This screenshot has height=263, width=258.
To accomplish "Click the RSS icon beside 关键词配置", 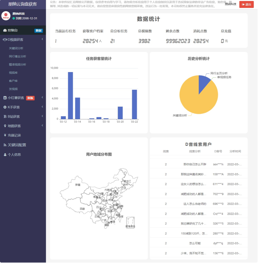I will pyautogui.click(x=5, y=145).
